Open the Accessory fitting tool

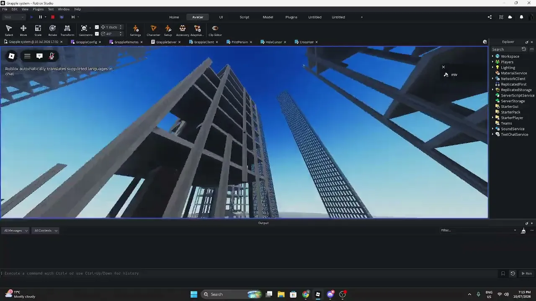pyautogui.click(x=183, y=31)
